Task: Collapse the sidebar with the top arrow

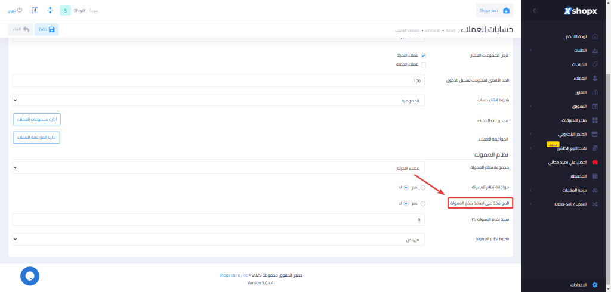Action: click(x=535, y=10)
